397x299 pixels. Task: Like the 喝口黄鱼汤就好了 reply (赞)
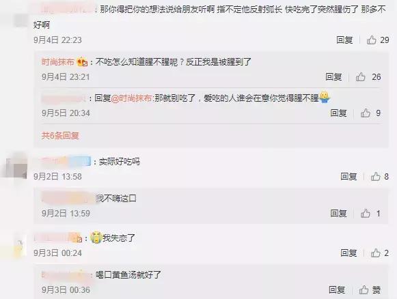point(364,290)
